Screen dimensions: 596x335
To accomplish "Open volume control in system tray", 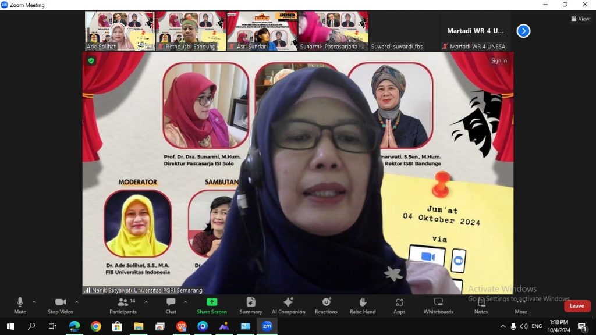I will [x=524, y=326].
